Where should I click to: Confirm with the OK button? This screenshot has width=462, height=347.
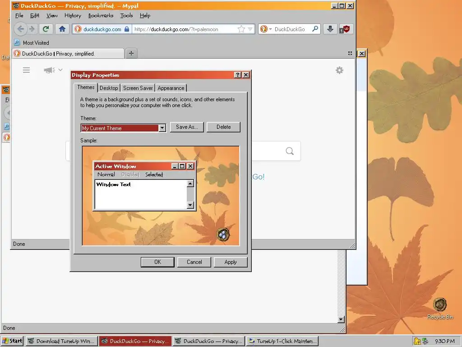tap(157, 262)
